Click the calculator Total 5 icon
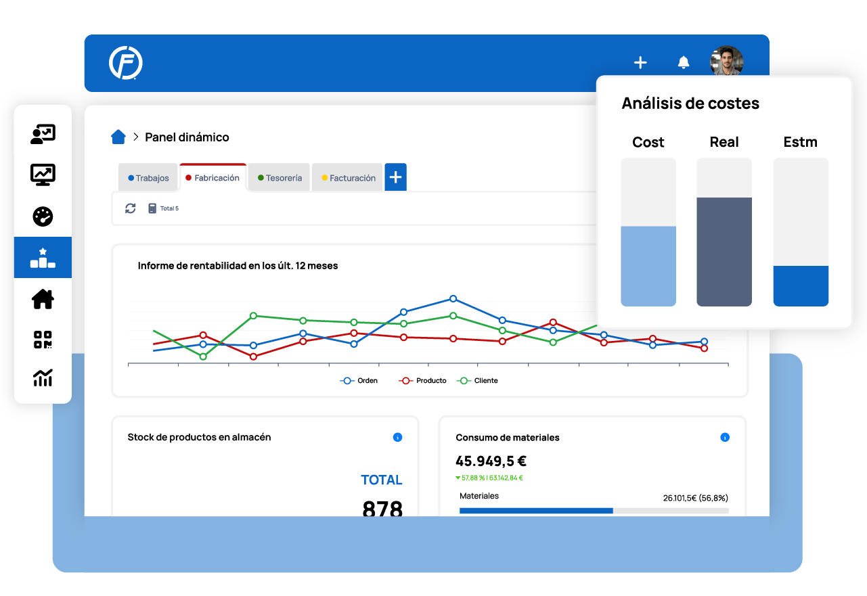 pos(152,208)
